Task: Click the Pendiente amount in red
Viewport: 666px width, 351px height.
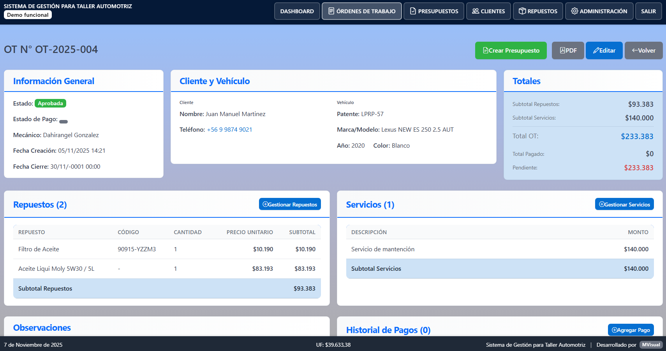Action: (639, 168)
